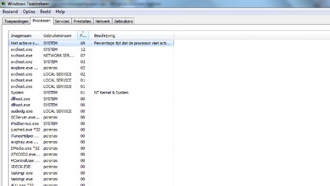330x186 pixels.
Task: Select the iPodService.exe process row
Action: (x=91, y=123)
